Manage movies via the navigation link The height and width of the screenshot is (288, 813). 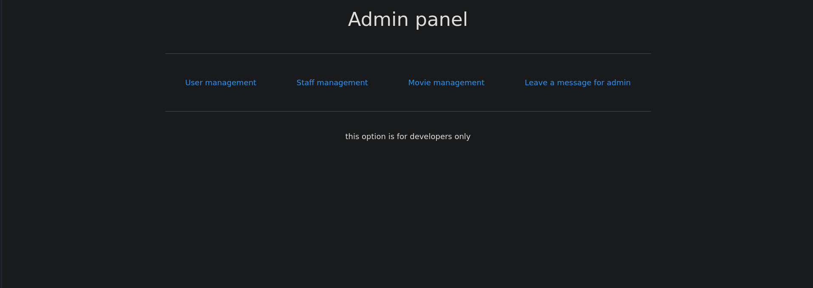[446, 83]
